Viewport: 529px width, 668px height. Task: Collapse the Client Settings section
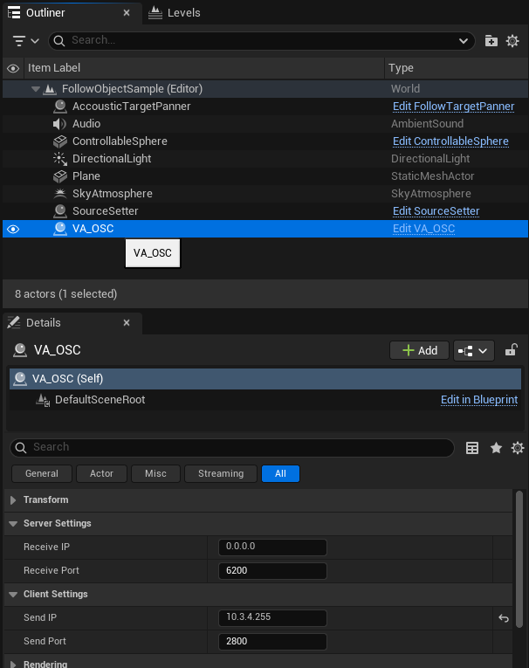pyautogui.click(x=13, y=595)
